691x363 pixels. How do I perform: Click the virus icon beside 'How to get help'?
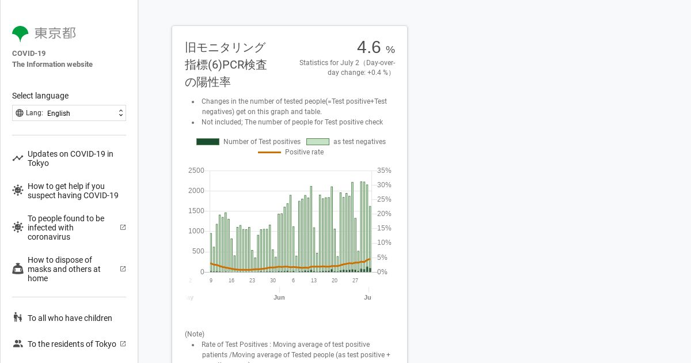click(x=18, y=191)
